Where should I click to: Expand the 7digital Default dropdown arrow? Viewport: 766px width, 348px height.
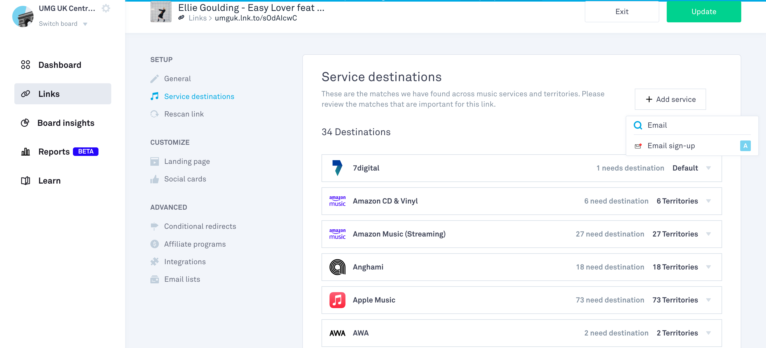(708, 168)
